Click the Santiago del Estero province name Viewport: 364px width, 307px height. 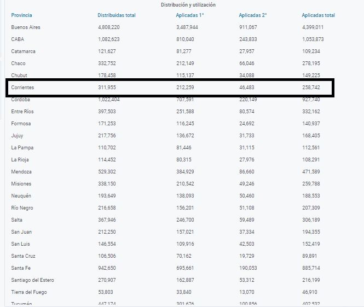coord(32,280)
